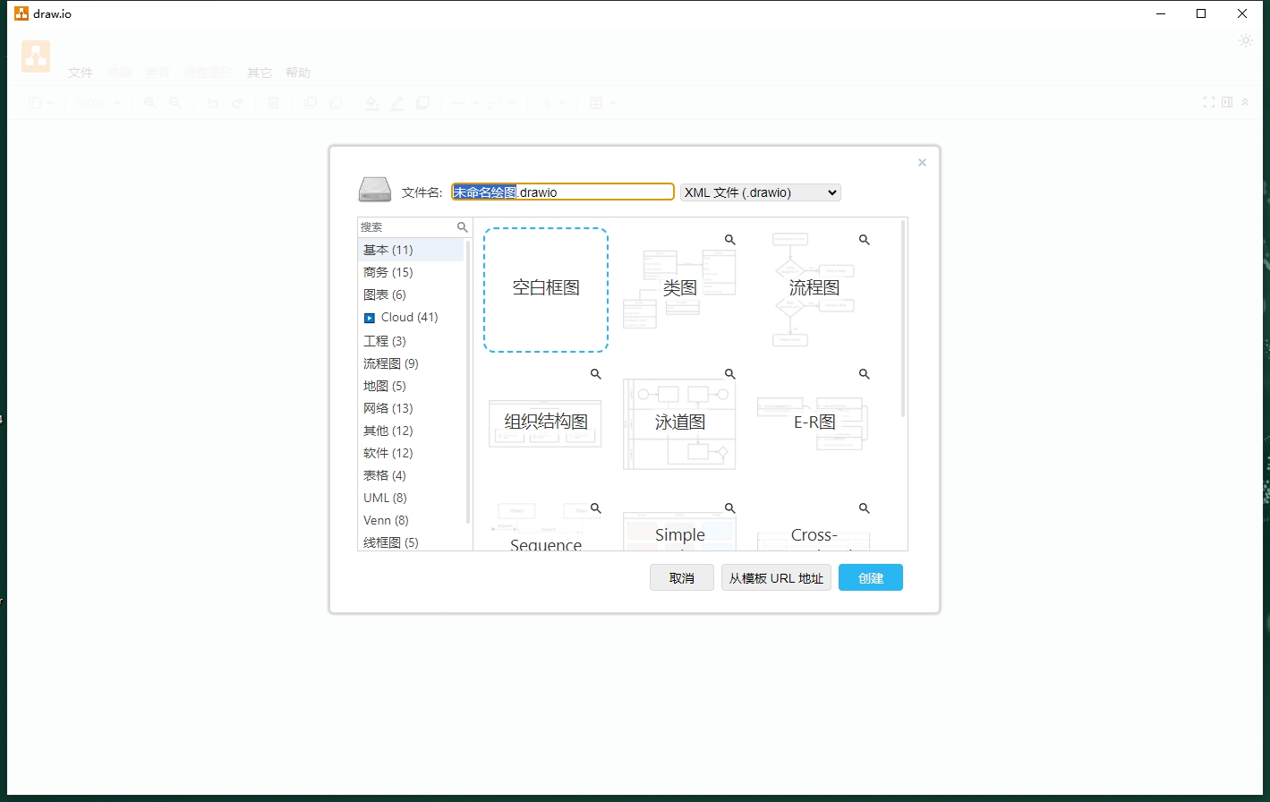Viewport: 1270px width, 802px height.
Task: Toggle the light/dark appearance sun icon
Action: point(1245,40)
